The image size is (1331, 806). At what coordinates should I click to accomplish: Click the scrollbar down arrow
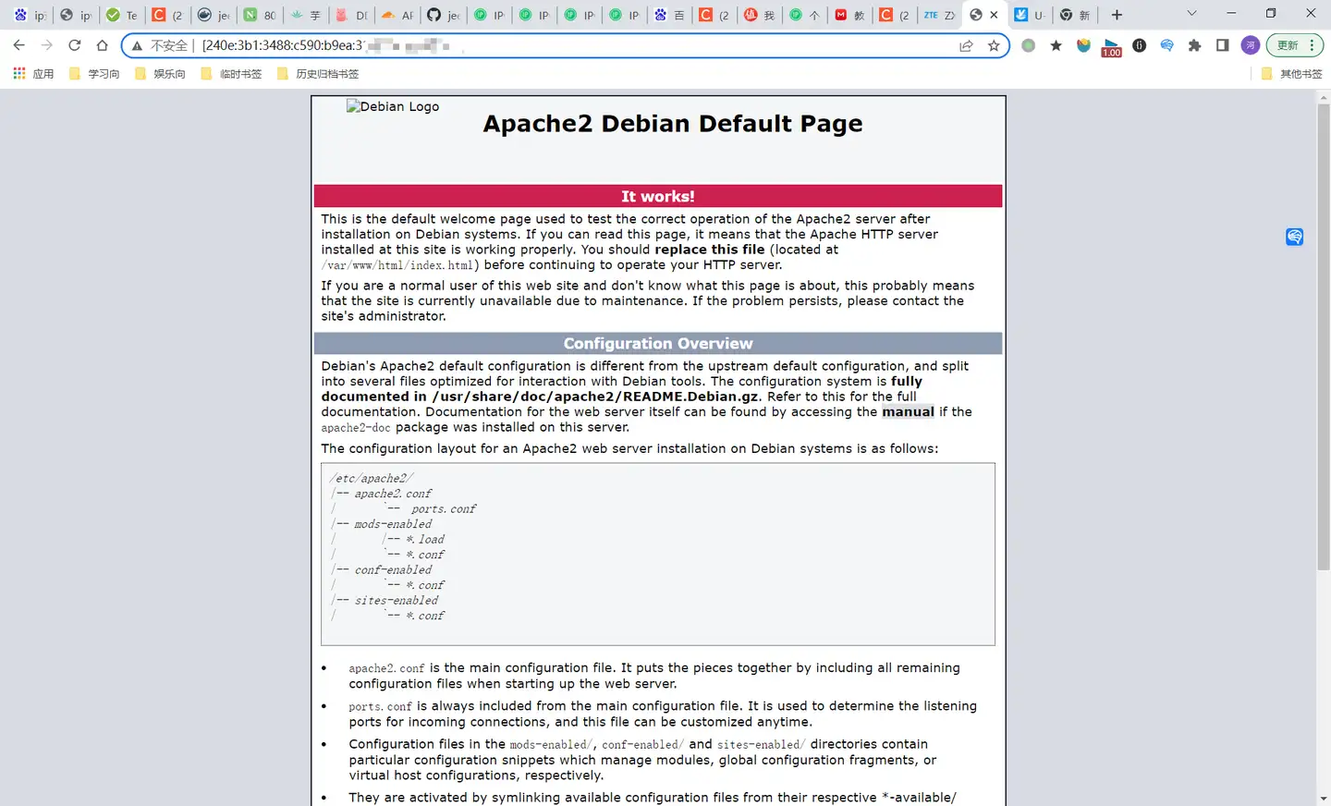coord(1324,798)
